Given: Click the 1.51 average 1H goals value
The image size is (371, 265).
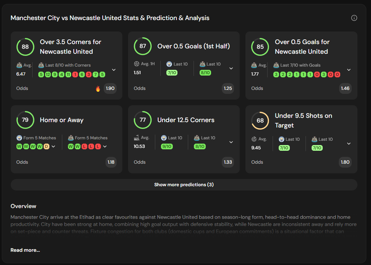Looking at the screenshot, I should click(x=137, y=73).
